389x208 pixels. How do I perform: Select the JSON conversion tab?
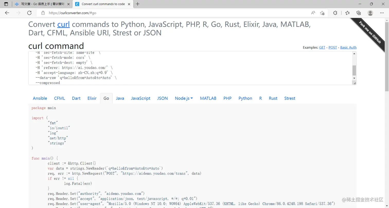(162, 98)
